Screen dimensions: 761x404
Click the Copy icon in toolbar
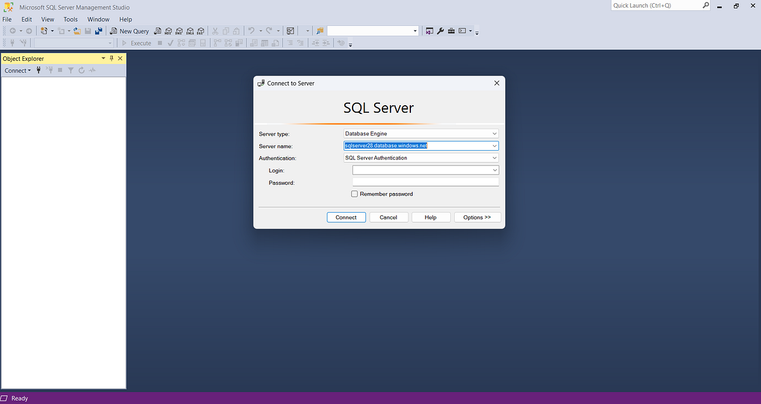(226, 31)
